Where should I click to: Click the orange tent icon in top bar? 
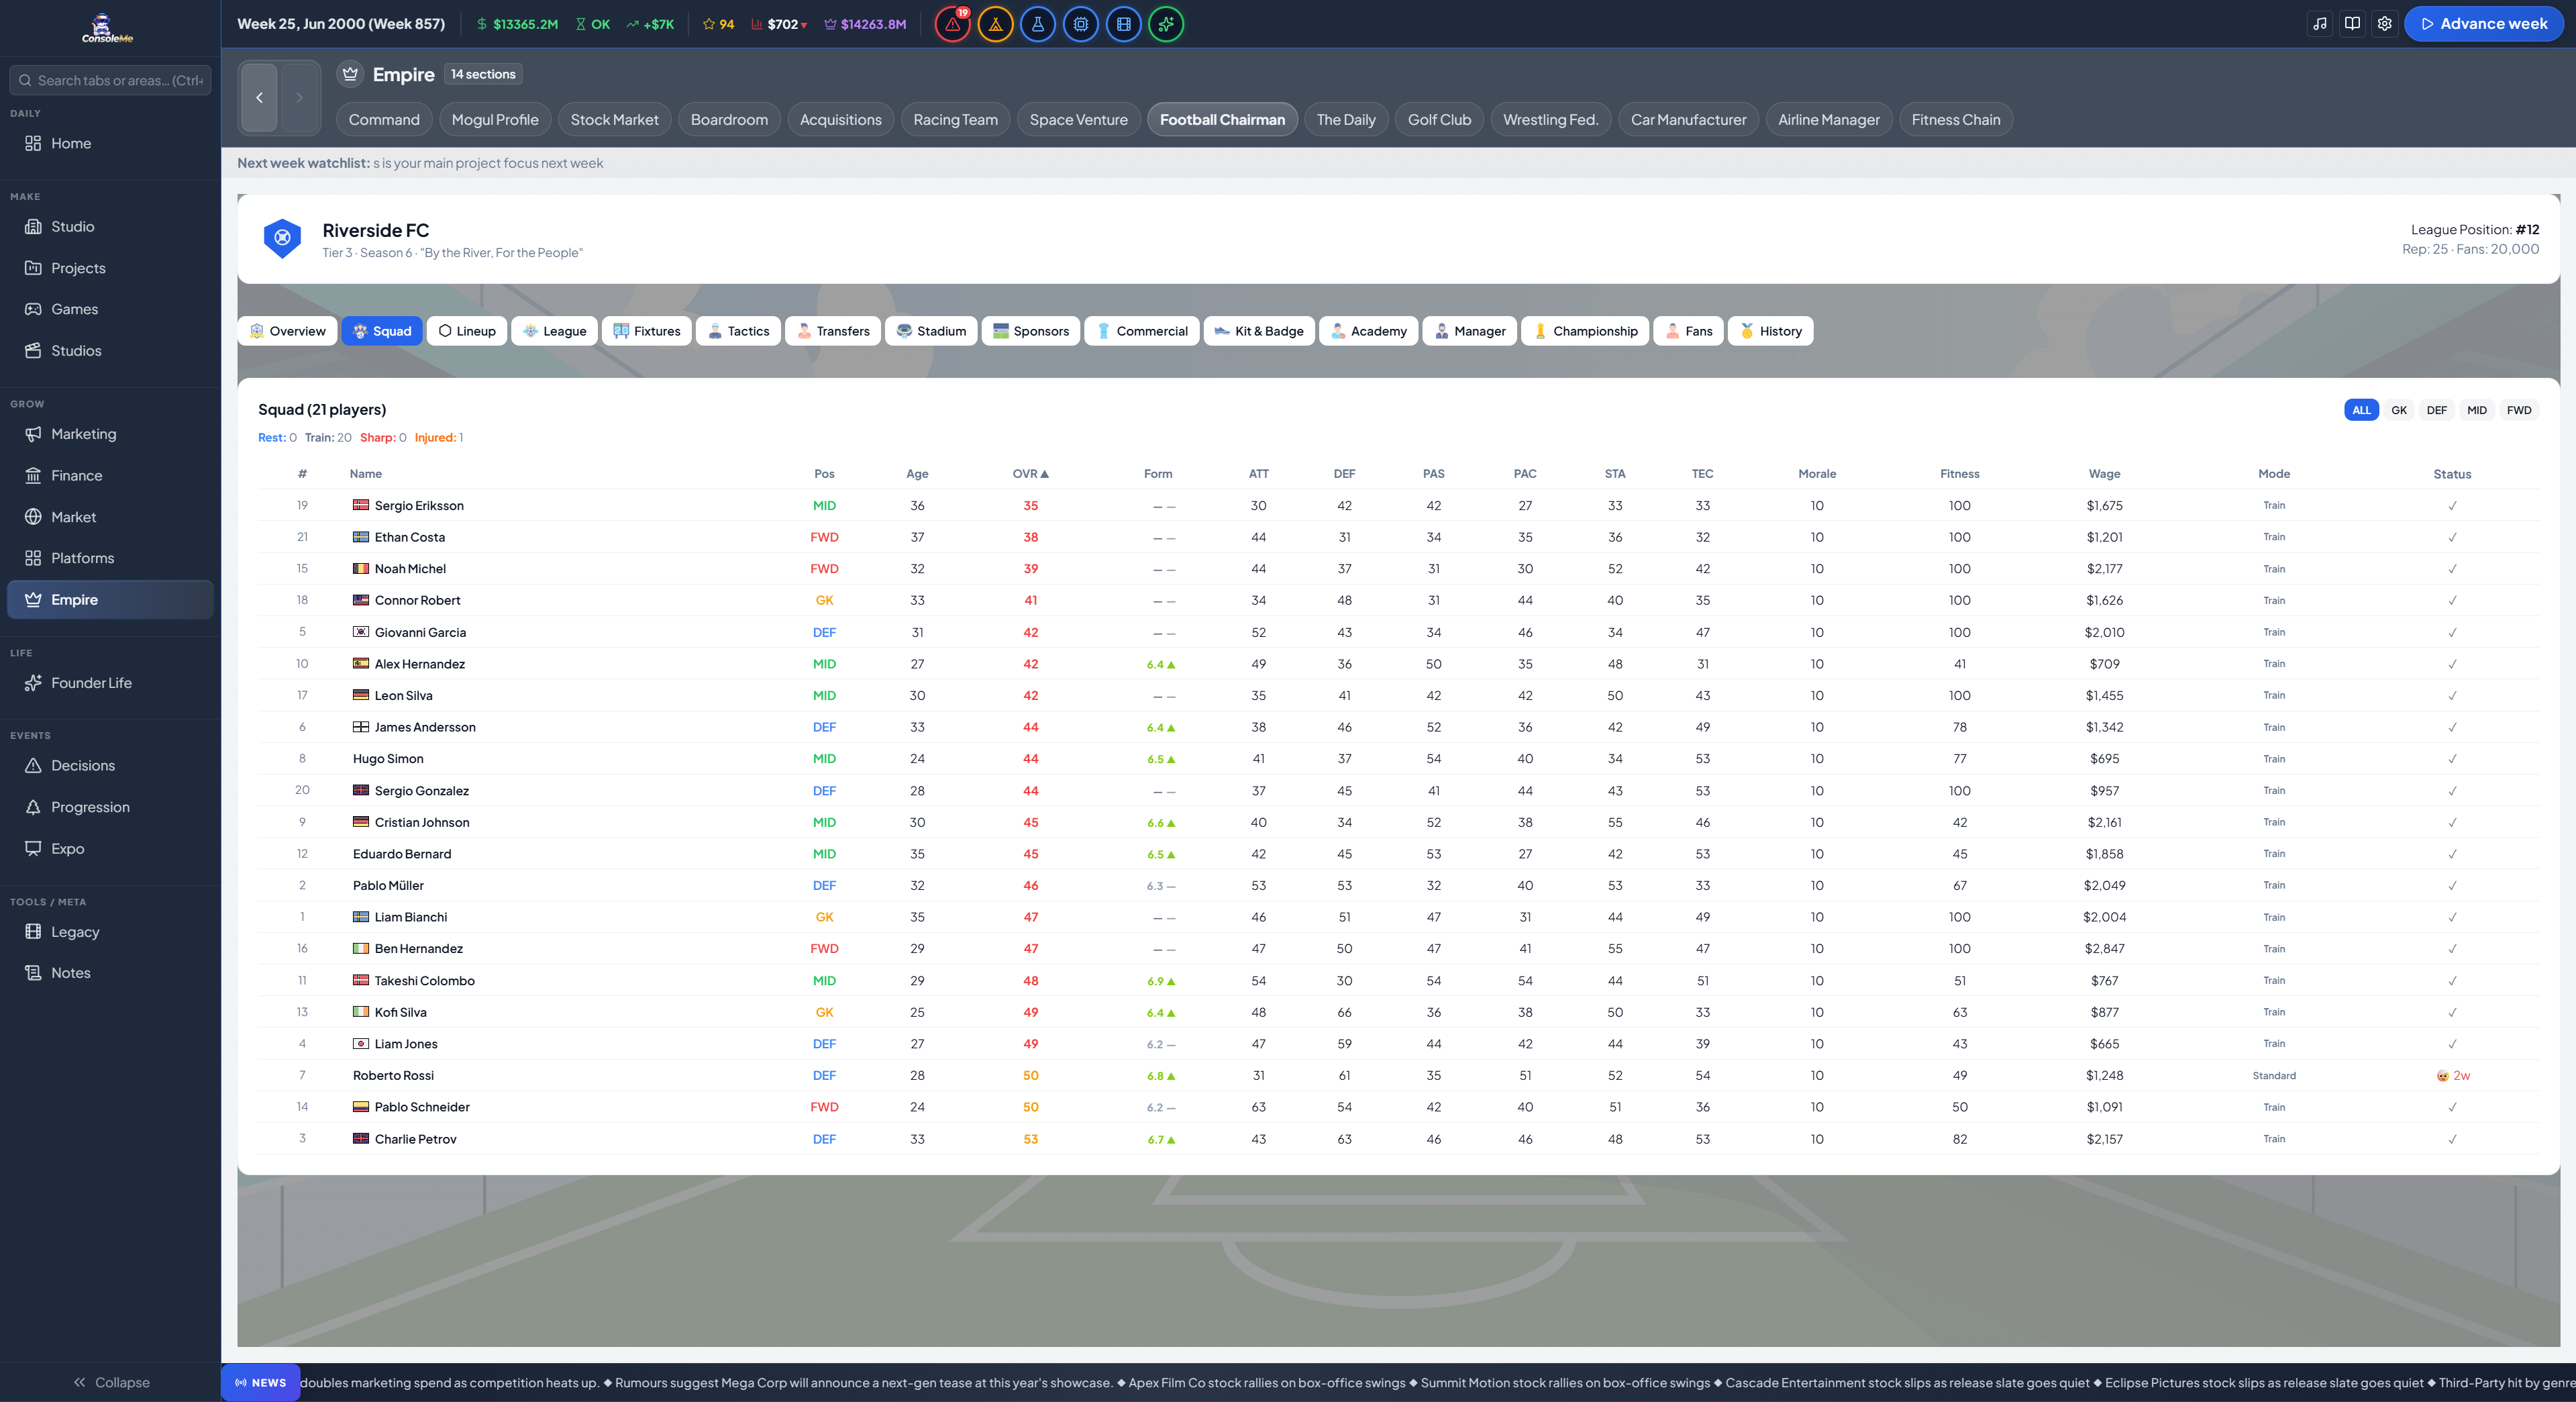(995, 24)
